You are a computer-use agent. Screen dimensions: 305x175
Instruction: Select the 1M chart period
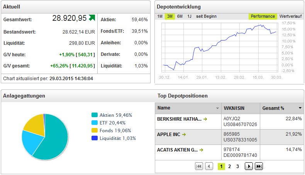pyautogui.click(x=160, y=16)
